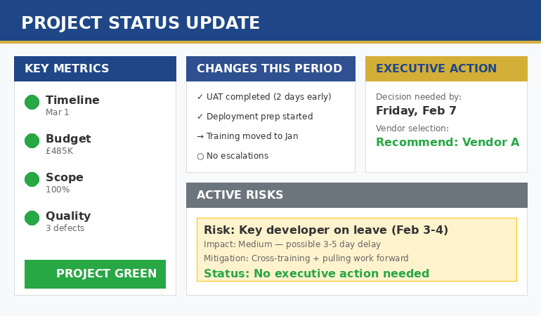Click the CHANGES THIS PERIOD header
The image size is (541, 316).
coord(270,69)
